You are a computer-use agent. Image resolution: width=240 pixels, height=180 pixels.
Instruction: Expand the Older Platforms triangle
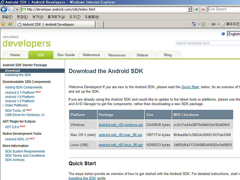coord(3,105)
